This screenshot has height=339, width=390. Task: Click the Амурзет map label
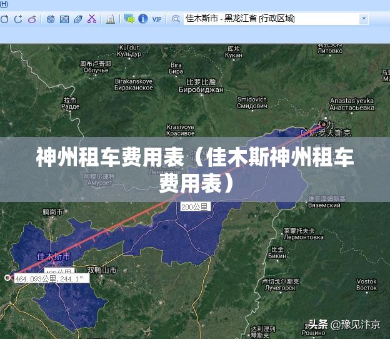[x=99, y=183]
